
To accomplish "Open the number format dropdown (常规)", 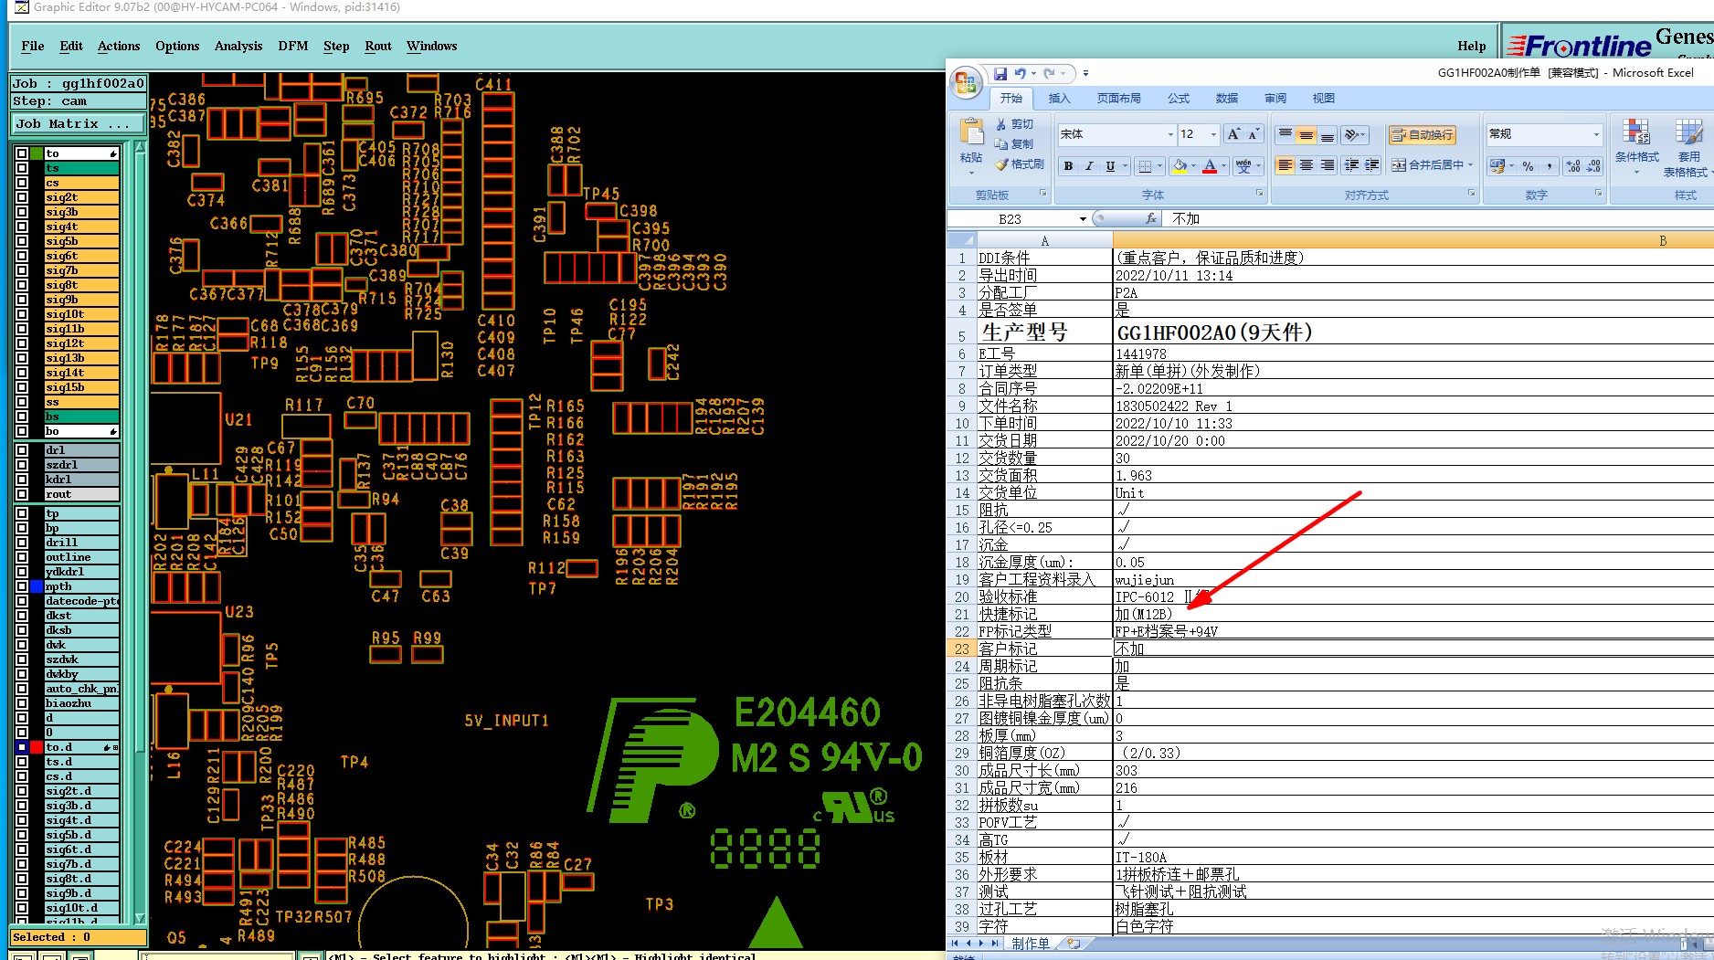I will [x=1596, y=135].
